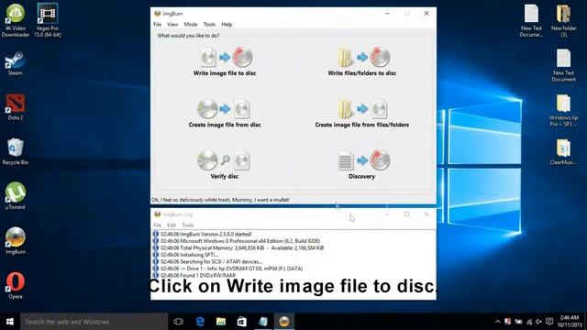Click the taskbar clock showing 2:46 AM
The image size is (587, 330).
570,322
